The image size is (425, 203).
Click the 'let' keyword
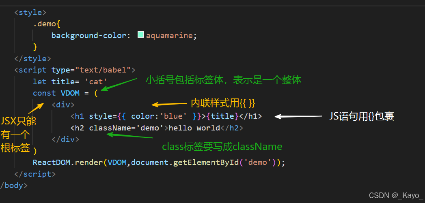pos(40,81)
